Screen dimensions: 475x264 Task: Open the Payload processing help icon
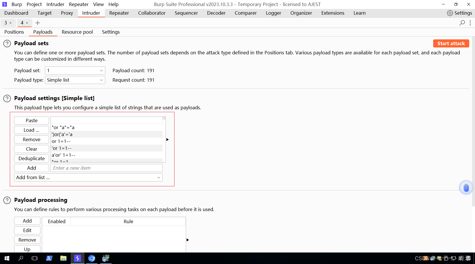tap(7, 200)
